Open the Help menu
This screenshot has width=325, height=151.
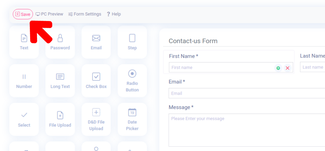click(x=113, y=14)
